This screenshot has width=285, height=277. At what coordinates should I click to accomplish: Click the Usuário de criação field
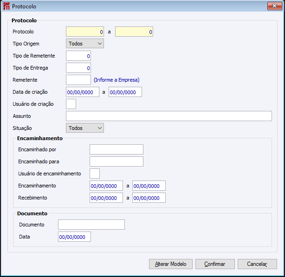click(x=71, y=104)
